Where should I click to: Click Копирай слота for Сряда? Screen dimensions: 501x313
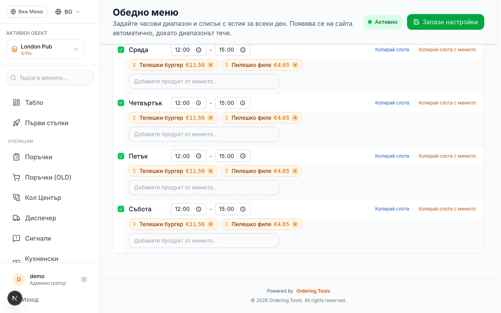[x=392, y=50]
